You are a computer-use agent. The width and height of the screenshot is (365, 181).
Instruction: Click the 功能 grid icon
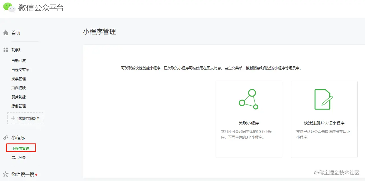(6, 50)
